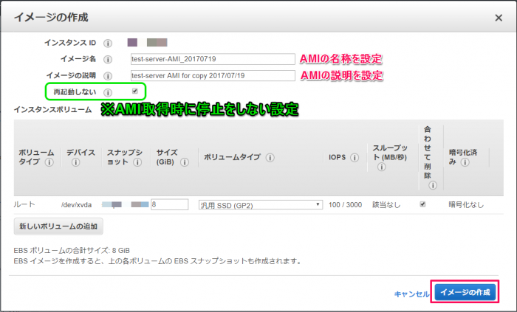This screenshot has width=517, height=312.
Task: Toggle 合わせて削除 checkbox for root volume
Action: [x=422, y=204]
